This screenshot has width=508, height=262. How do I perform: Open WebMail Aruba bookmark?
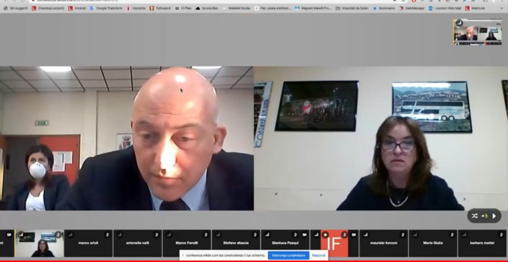(236, 8)
